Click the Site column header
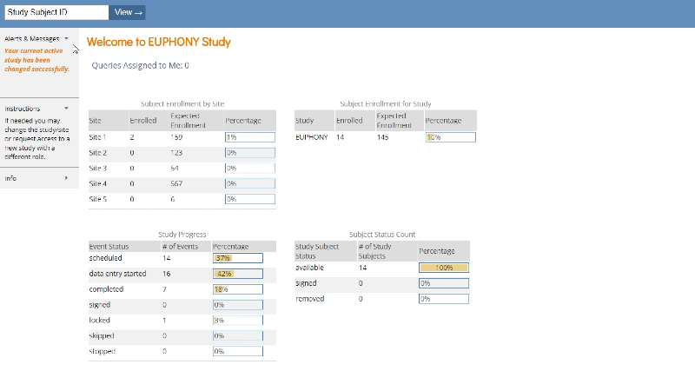Image resolution: width=695 pixels, height=391 pixels. (96, 120)
